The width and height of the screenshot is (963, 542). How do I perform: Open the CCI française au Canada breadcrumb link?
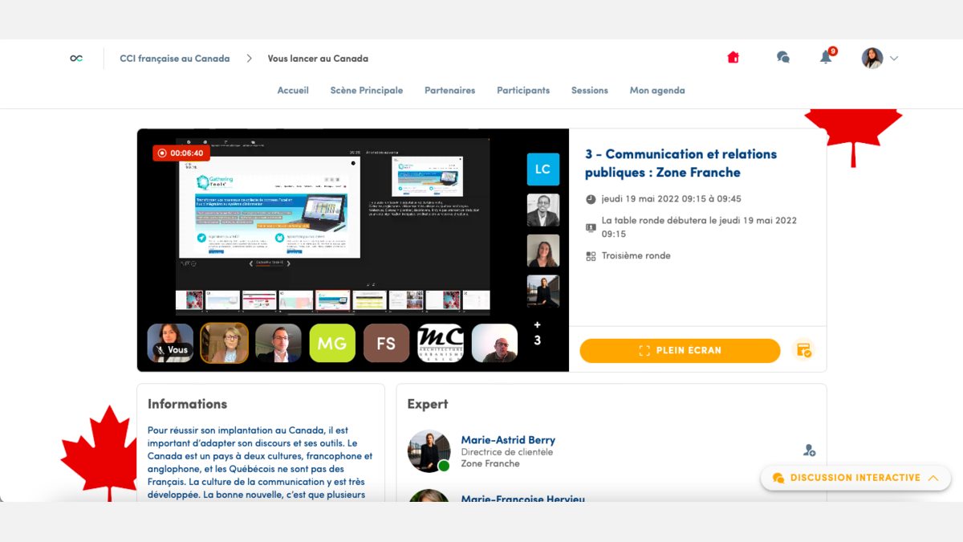[175, 59]
